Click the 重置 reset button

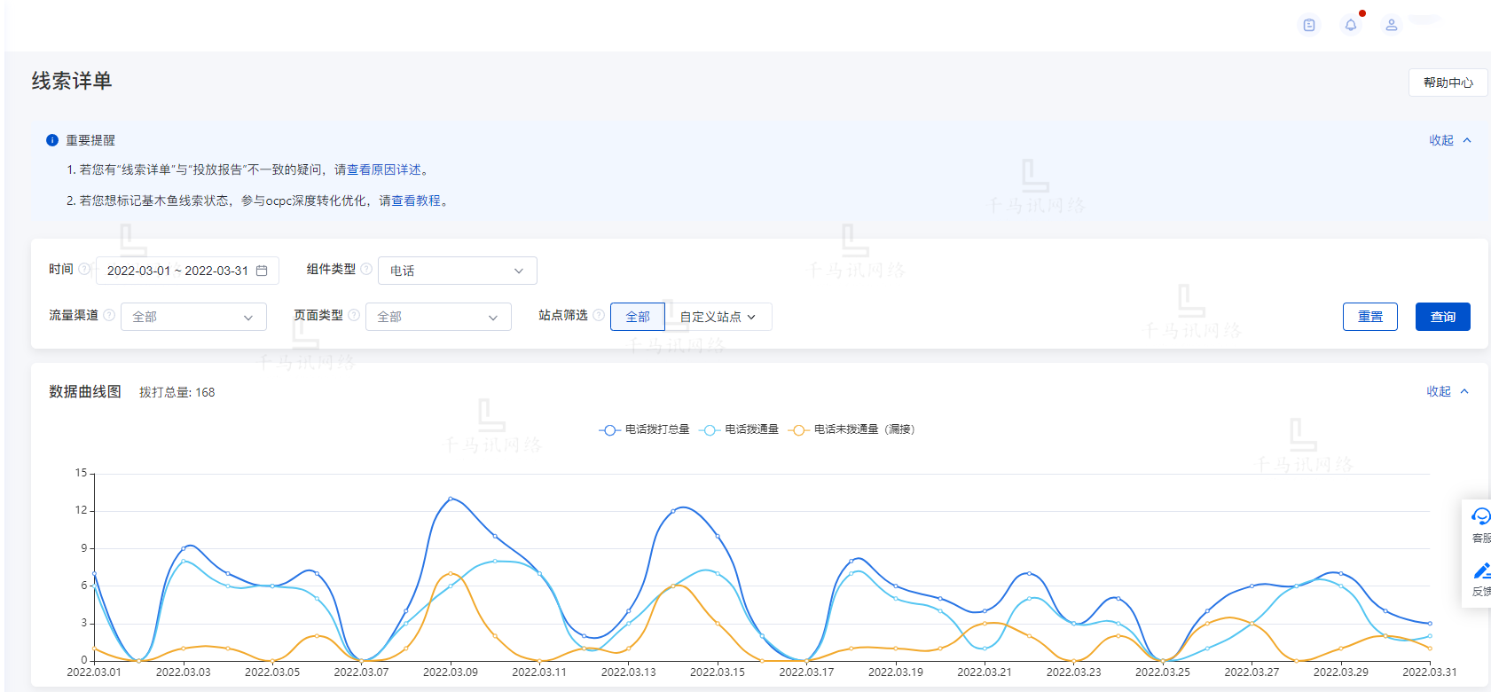1369,317
